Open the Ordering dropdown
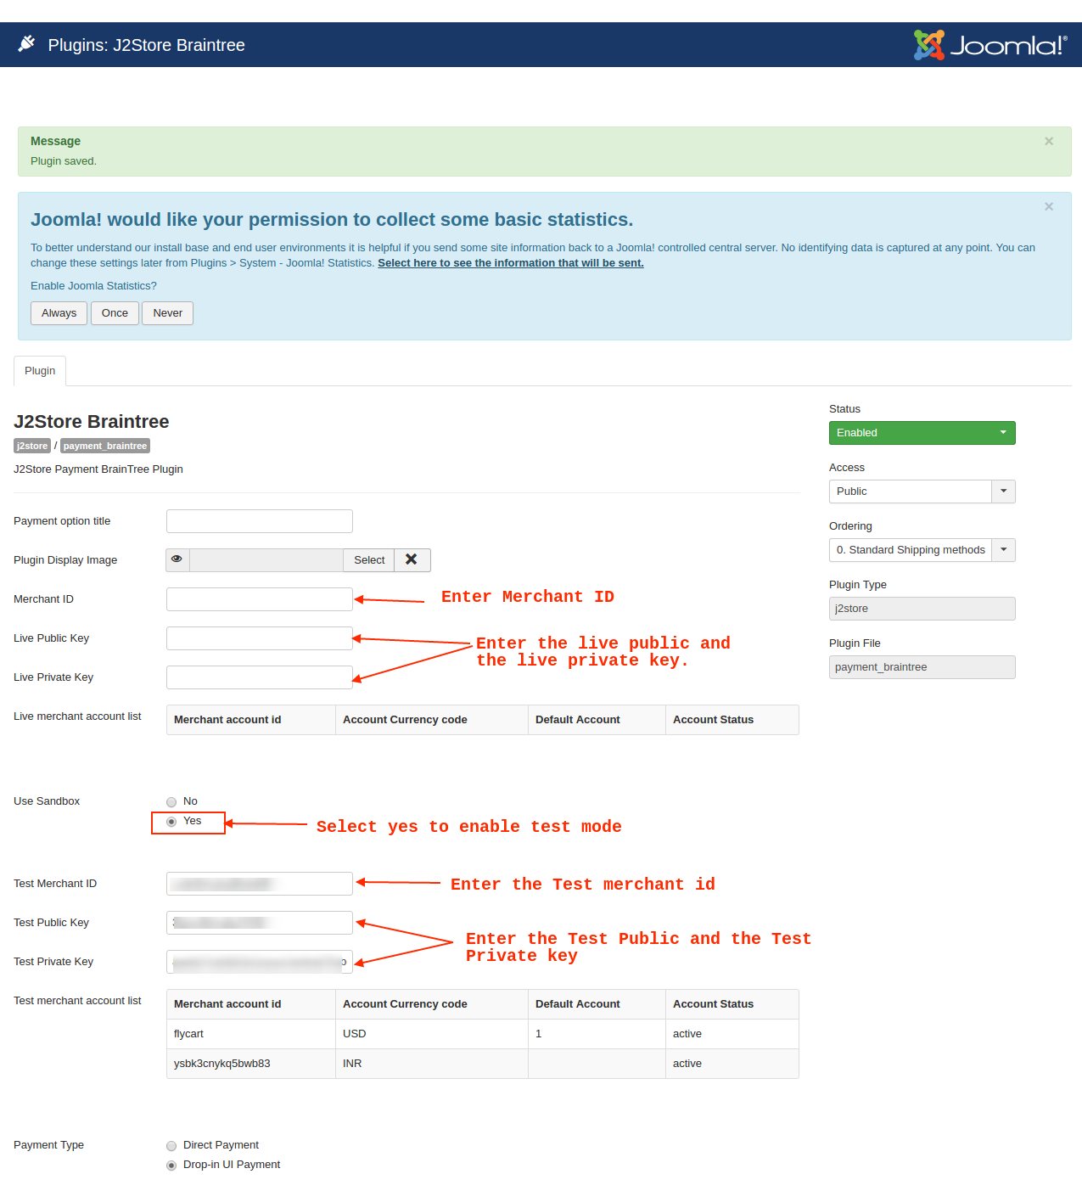 coord(922,550)
